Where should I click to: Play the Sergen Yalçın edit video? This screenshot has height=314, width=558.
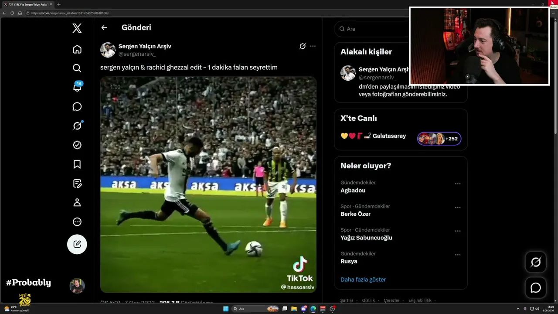click(208, 184)
